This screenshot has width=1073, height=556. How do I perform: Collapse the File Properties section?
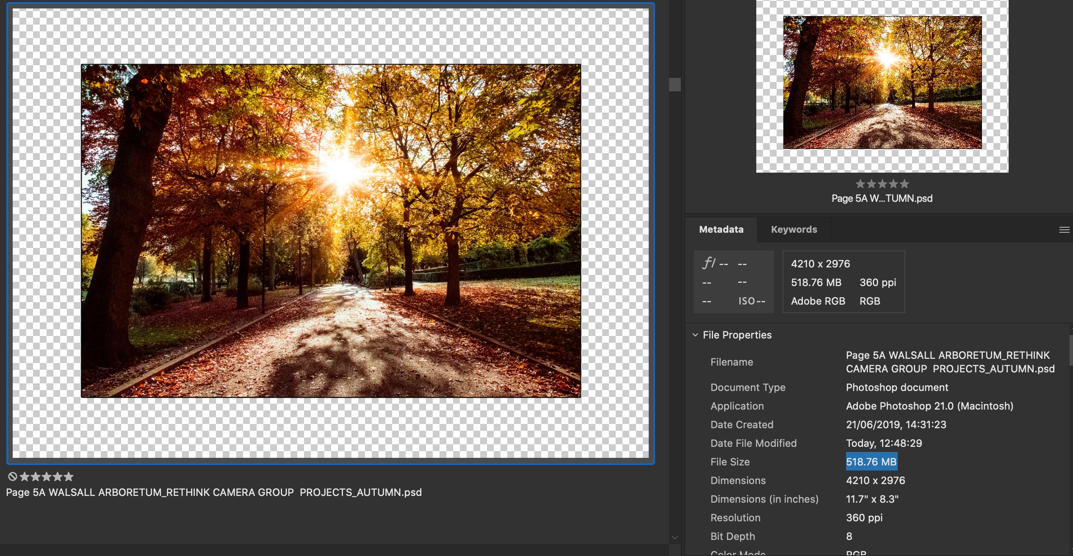[x=695, y=335]
